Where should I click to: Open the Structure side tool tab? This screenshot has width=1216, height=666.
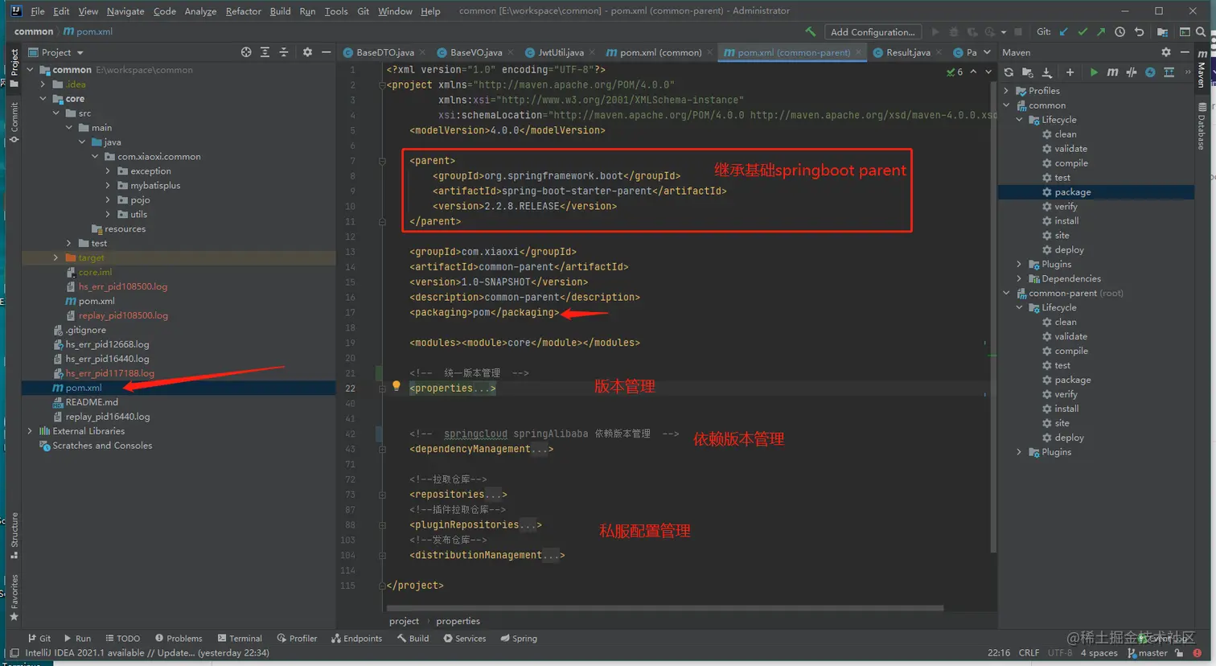tap(14, 535)
